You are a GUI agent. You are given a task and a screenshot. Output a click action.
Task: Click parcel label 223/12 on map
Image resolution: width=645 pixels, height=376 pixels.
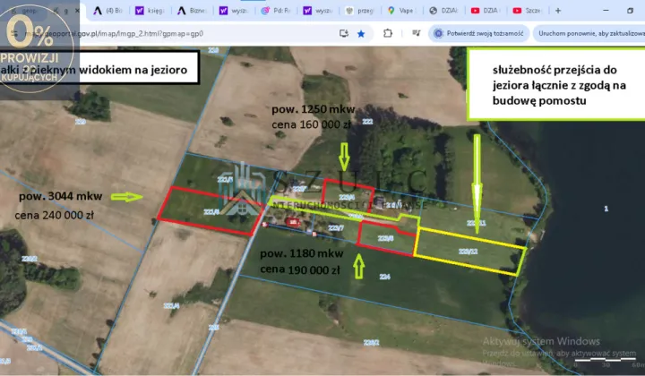469,252
